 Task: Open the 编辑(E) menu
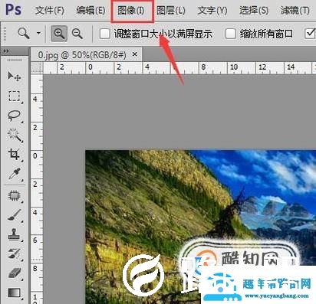[91, 11]
